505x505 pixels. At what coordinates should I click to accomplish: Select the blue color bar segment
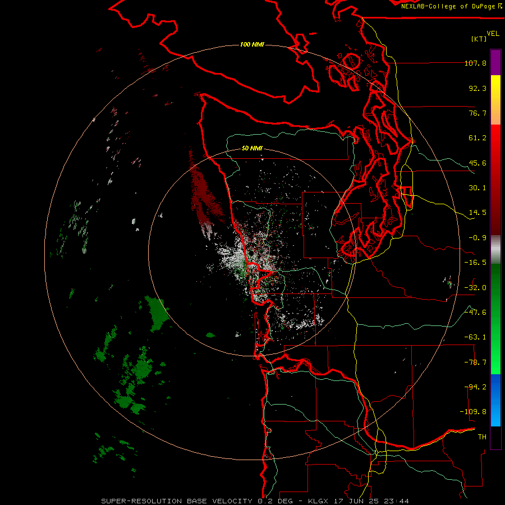495,400
